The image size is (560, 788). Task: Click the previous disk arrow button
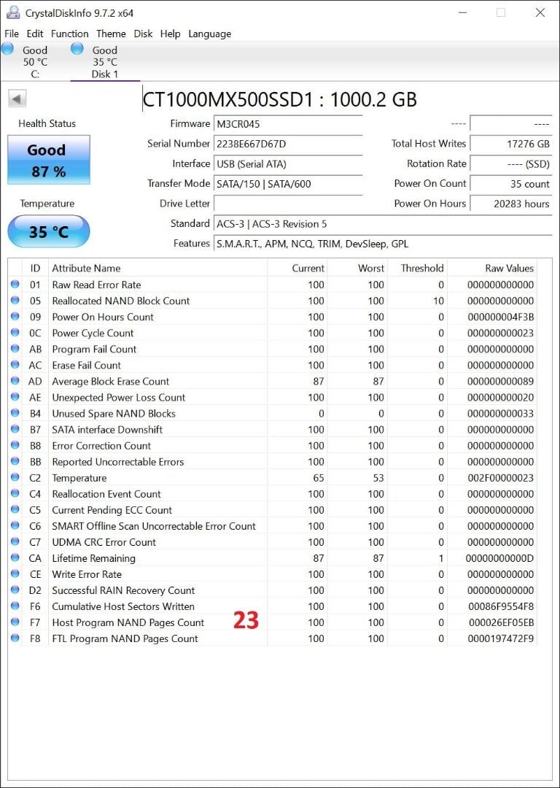17,98
